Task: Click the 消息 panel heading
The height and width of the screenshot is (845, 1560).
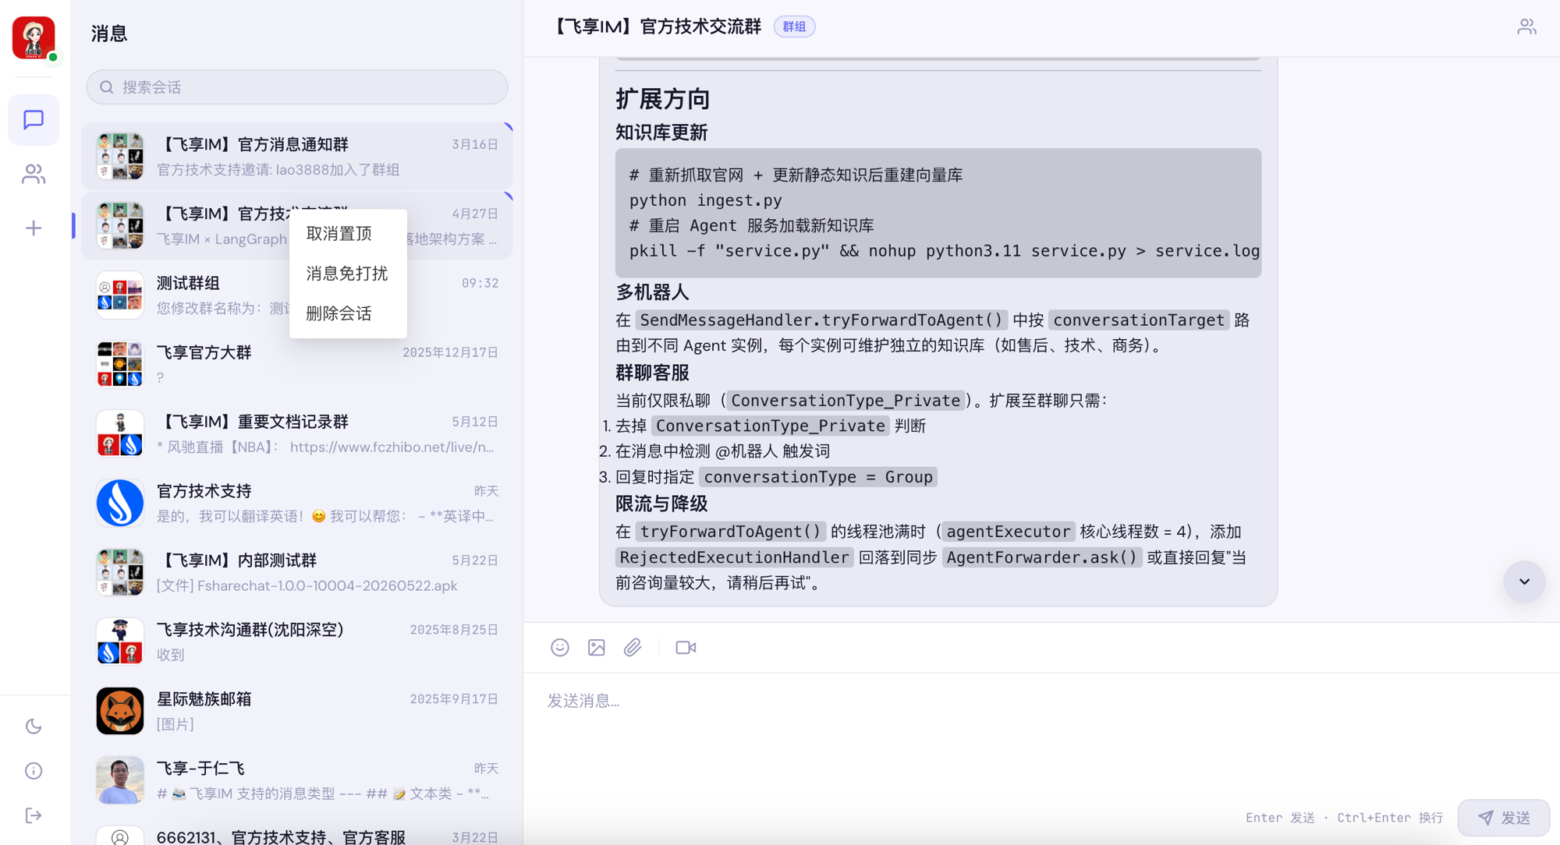Action: pos(109,34)
